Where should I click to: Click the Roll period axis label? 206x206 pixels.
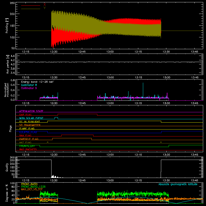[7, 64]
